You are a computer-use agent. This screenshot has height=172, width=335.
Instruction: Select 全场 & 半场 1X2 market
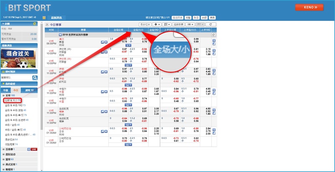pyautogui.click(x=15, y=106)
